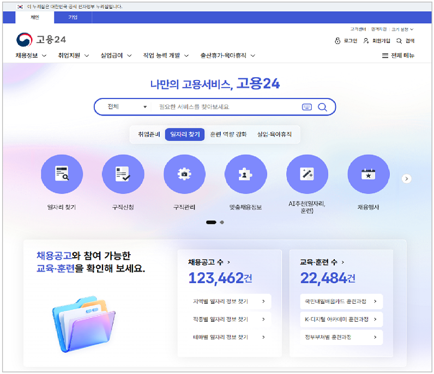The image size is (434, 374).
Task: Select the 훈련 역량 강화 tab
Action: tap(228, 134)
